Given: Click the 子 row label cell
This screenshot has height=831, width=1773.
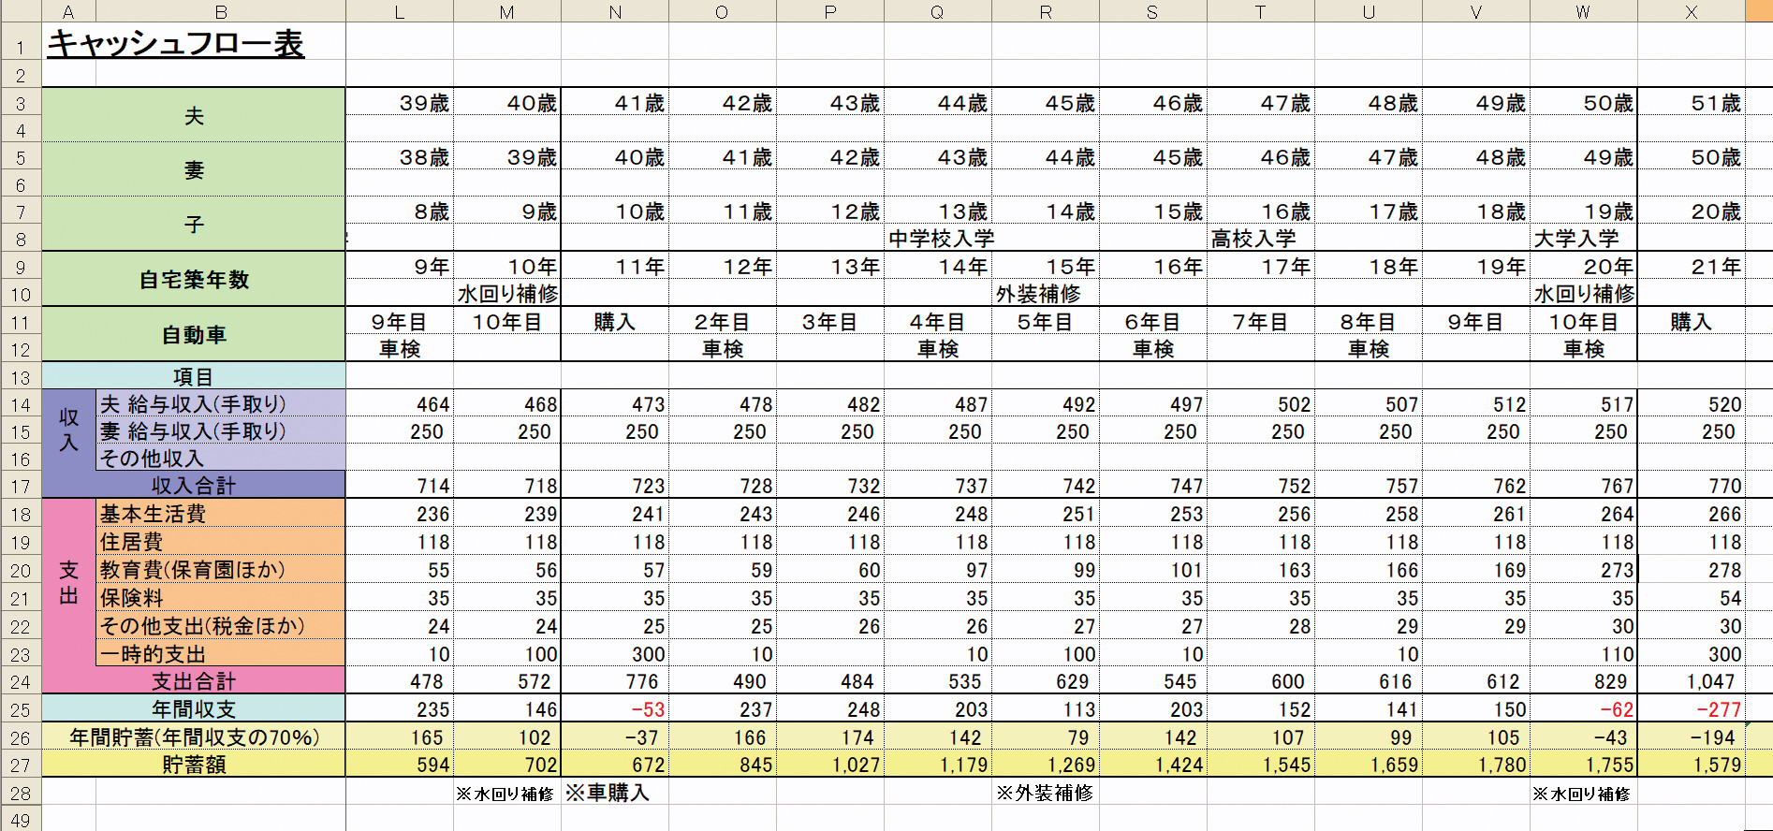Looking at the screenshot, I should 194,225.
